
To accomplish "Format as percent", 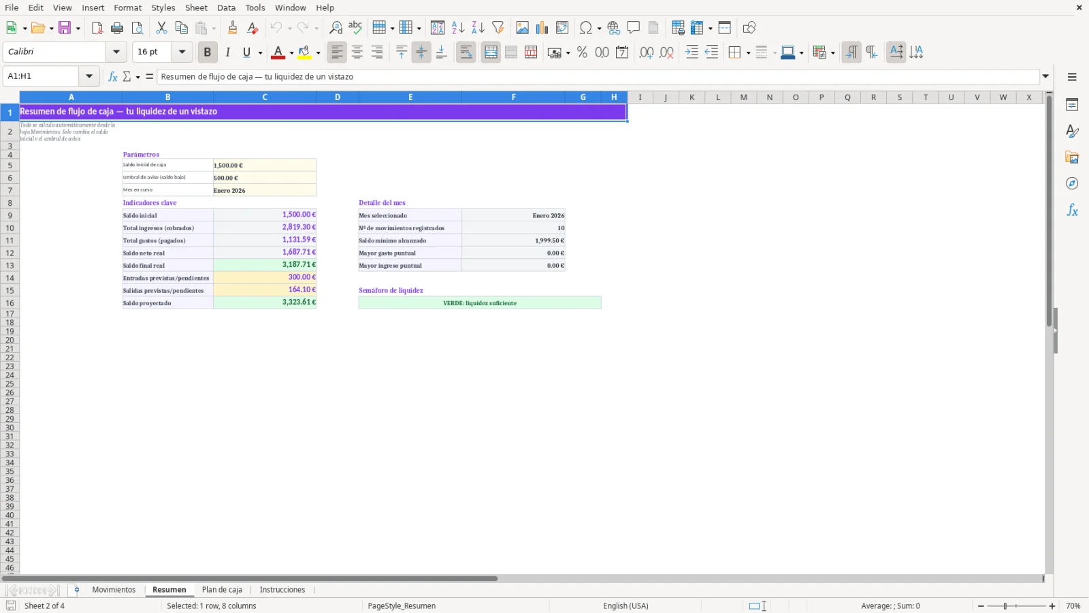I will (582, 52).
